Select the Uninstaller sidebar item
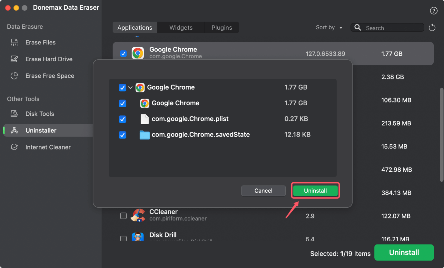444x268 pixels. [x=41, y=131]
